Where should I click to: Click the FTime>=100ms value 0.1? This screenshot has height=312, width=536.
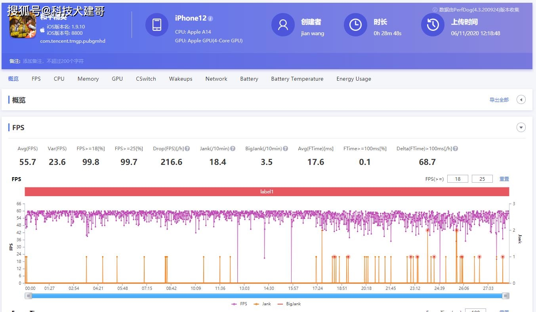click(365, 162)
